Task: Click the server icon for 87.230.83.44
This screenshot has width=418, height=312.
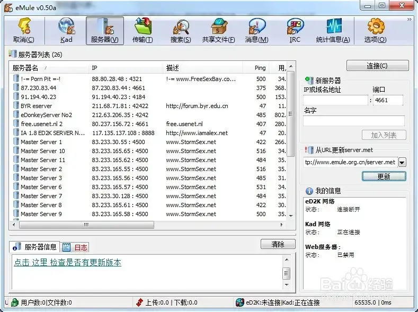Action: [x=16, y=87]
